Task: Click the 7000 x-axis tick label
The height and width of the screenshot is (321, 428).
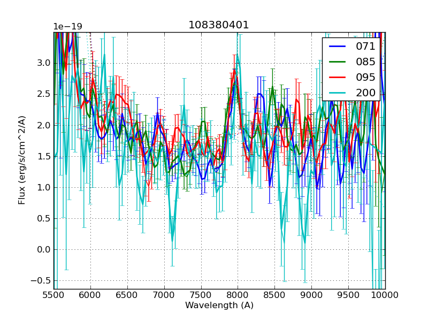Action: (164, 295)
